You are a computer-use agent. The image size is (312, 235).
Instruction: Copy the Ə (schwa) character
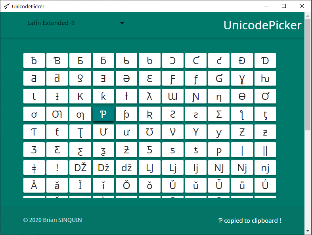click(126, 78)
